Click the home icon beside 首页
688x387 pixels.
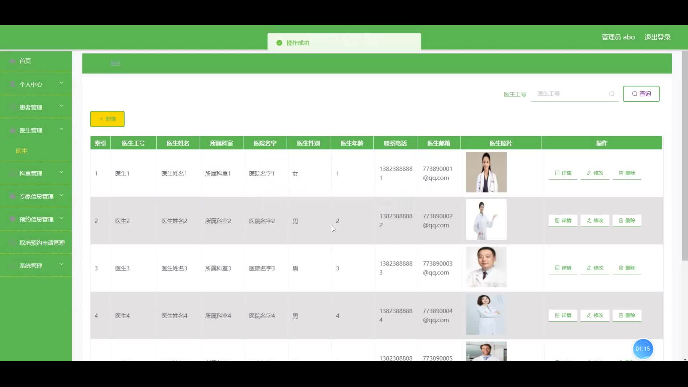[13, 61]
